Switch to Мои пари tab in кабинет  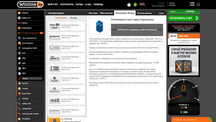click(93, 13)
